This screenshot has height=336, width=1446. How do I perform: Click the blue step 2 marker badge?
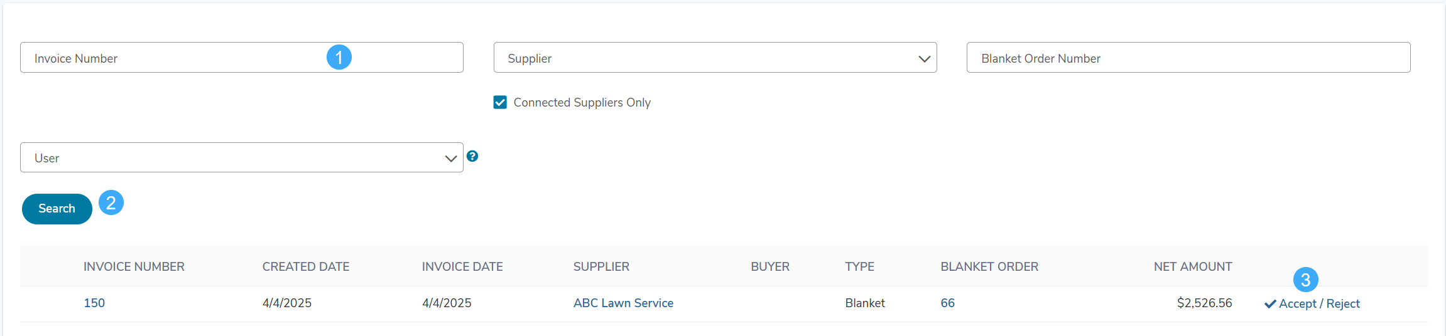pyautogui.click(x=111, y=202)
